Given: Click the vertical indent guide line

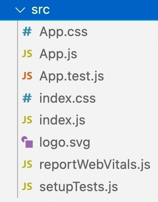Looking at the screenshot, I should (x=18, y=109).
